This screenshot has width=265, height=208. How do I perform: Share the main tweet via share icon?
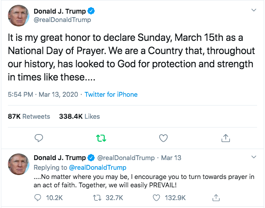226,138
